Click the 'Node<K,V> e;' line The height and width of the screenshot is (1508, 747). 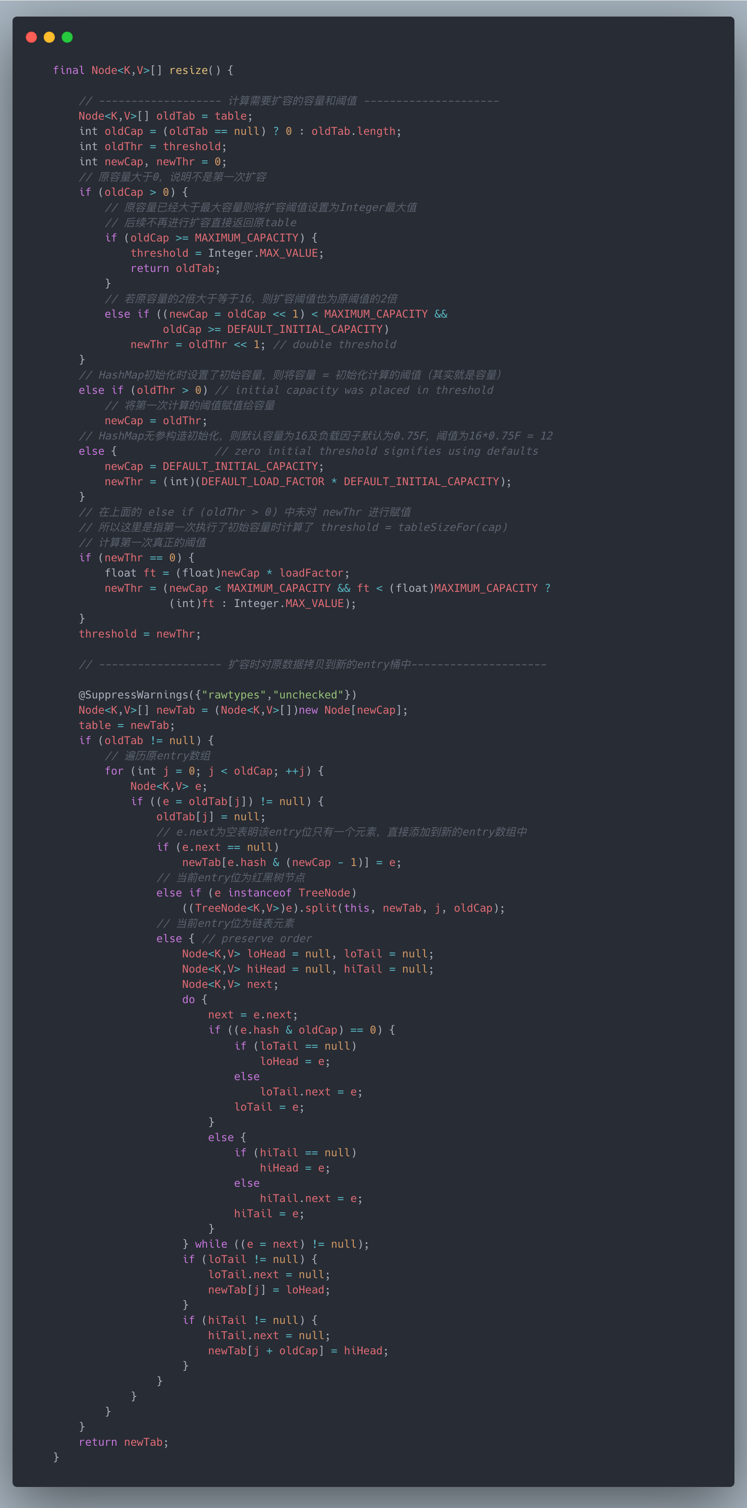point(168,786)
